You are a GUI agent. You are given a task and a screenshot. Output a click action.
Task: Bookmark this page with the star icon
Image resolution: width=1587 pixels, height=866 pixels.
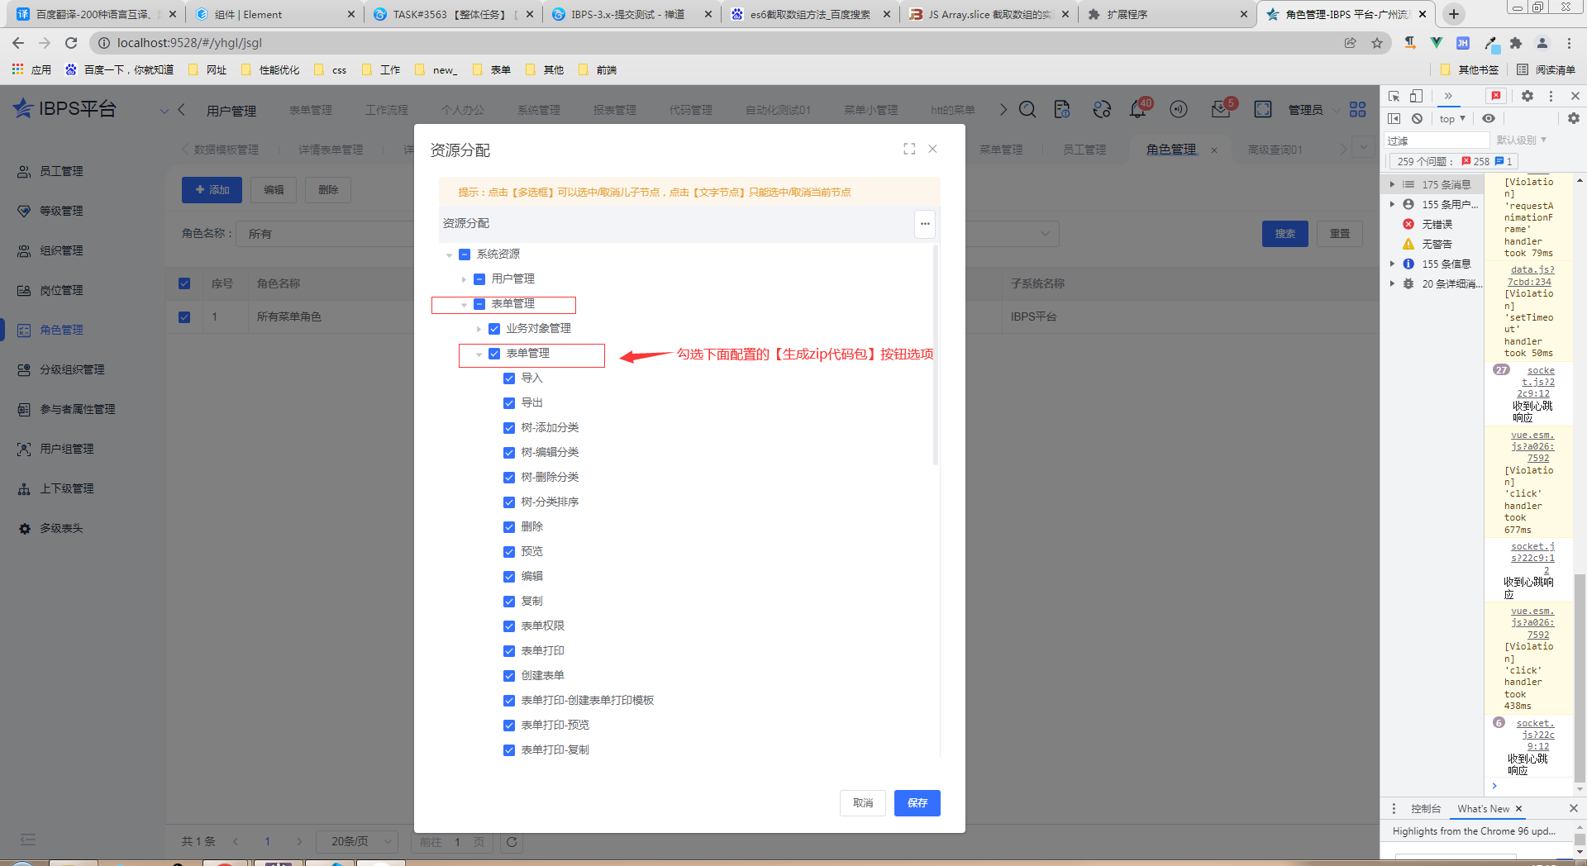tap(1376, 43)
